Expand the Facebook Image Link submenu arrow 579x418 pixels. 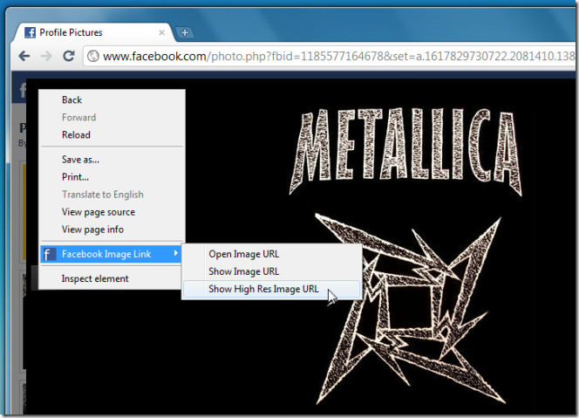tap(176, 253)
